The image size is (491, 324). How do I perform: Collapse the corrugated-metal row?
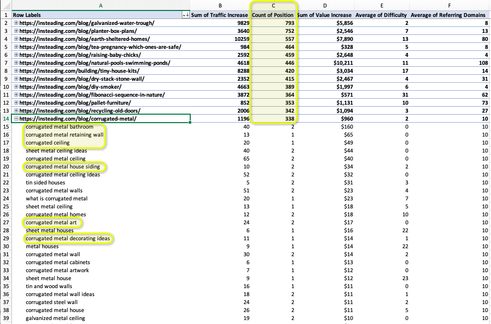tap(16, 119)
